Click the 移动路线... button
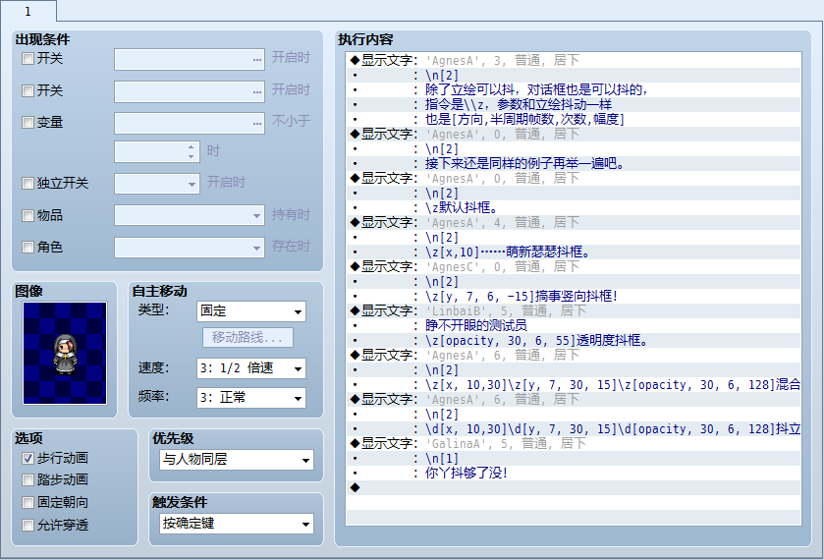Image resolution: width=824 pixels, height=560 pixels. (x=248, y=338)
